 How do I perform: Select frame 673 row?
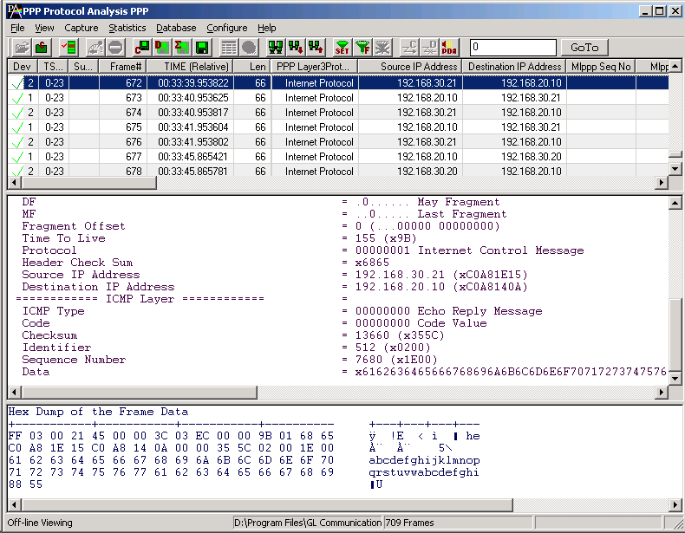pyautogui.click(x=337, y=98)
